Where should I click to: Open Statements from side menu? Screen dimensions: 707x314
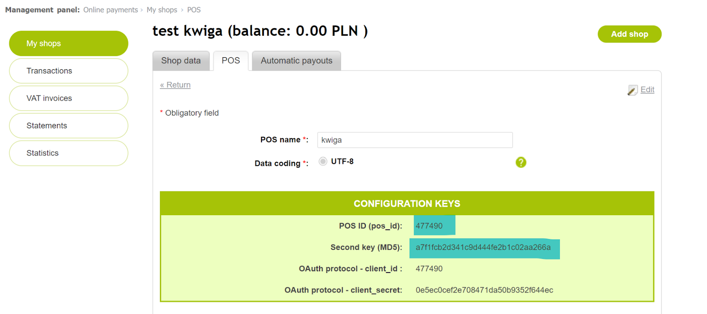pyautogui.click(x=68, y=126)
